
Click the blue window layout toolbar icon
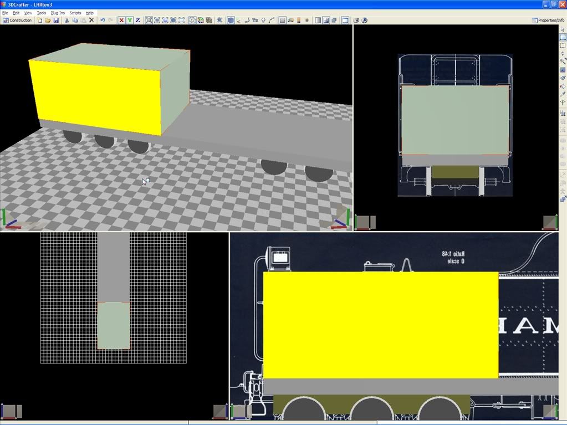tap(345, 21)
